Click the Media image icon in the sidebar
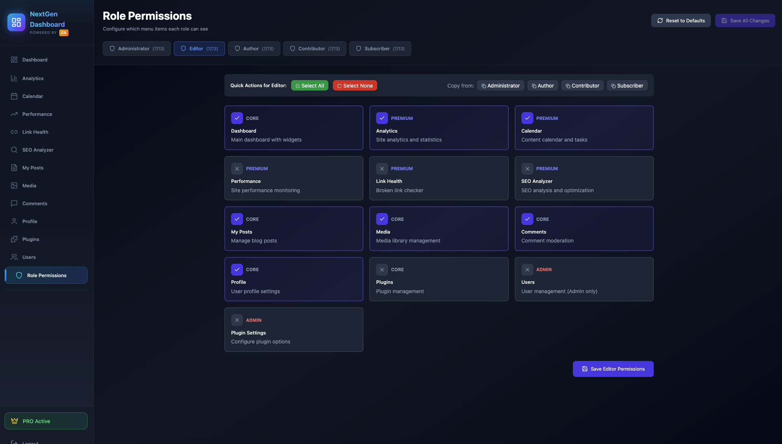This screenshot has height=444, width=782. (14, 185)
